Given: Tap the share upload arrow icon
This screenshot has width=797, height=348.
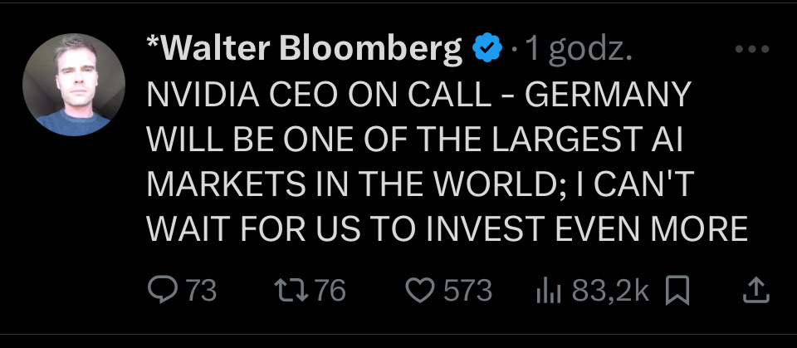Looking at the screenshot, I should pos(754,290).
